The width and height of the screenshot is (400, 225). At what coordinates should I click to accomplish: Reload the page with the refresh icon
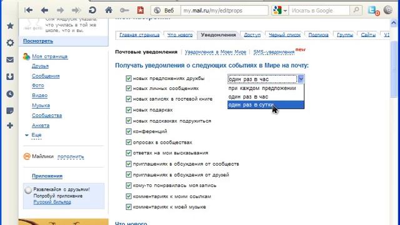[92, 10]
